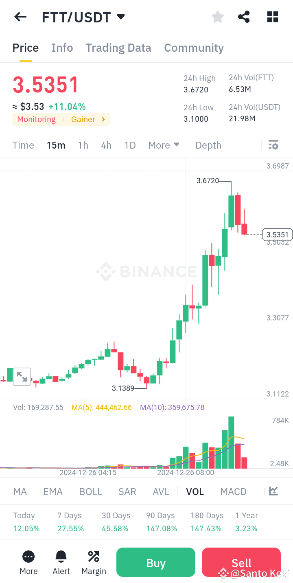Expand the More timeframe dropdown
The image size is (293, 583).
point(164,145)
